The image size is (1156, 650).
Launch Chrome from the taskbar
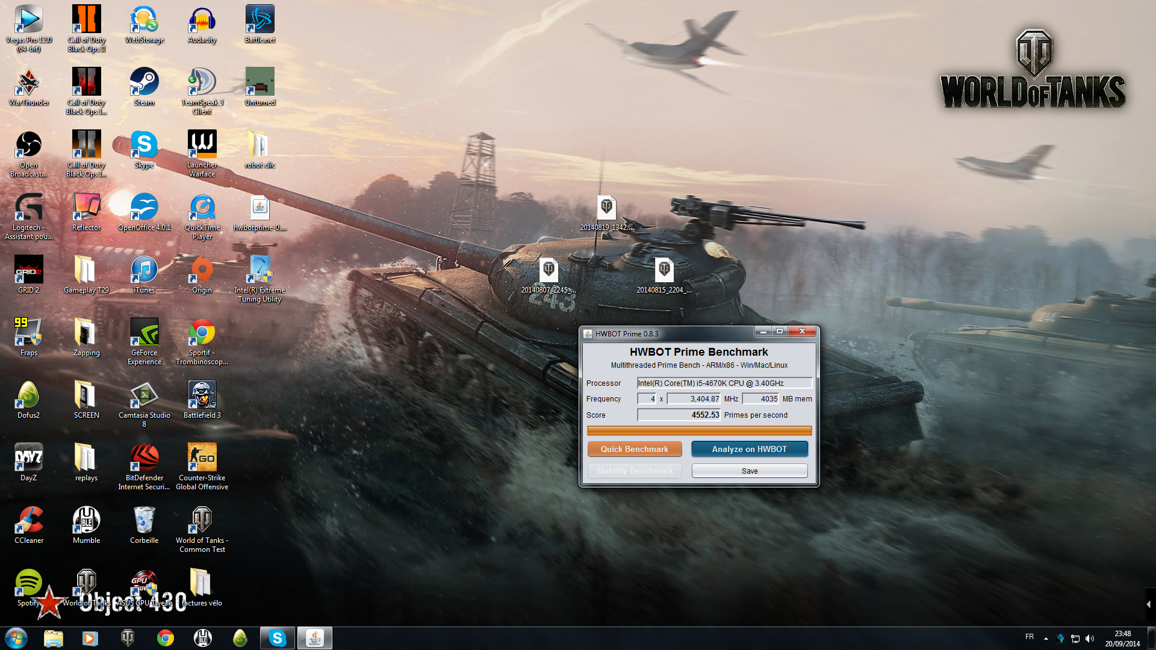[166, 638]
